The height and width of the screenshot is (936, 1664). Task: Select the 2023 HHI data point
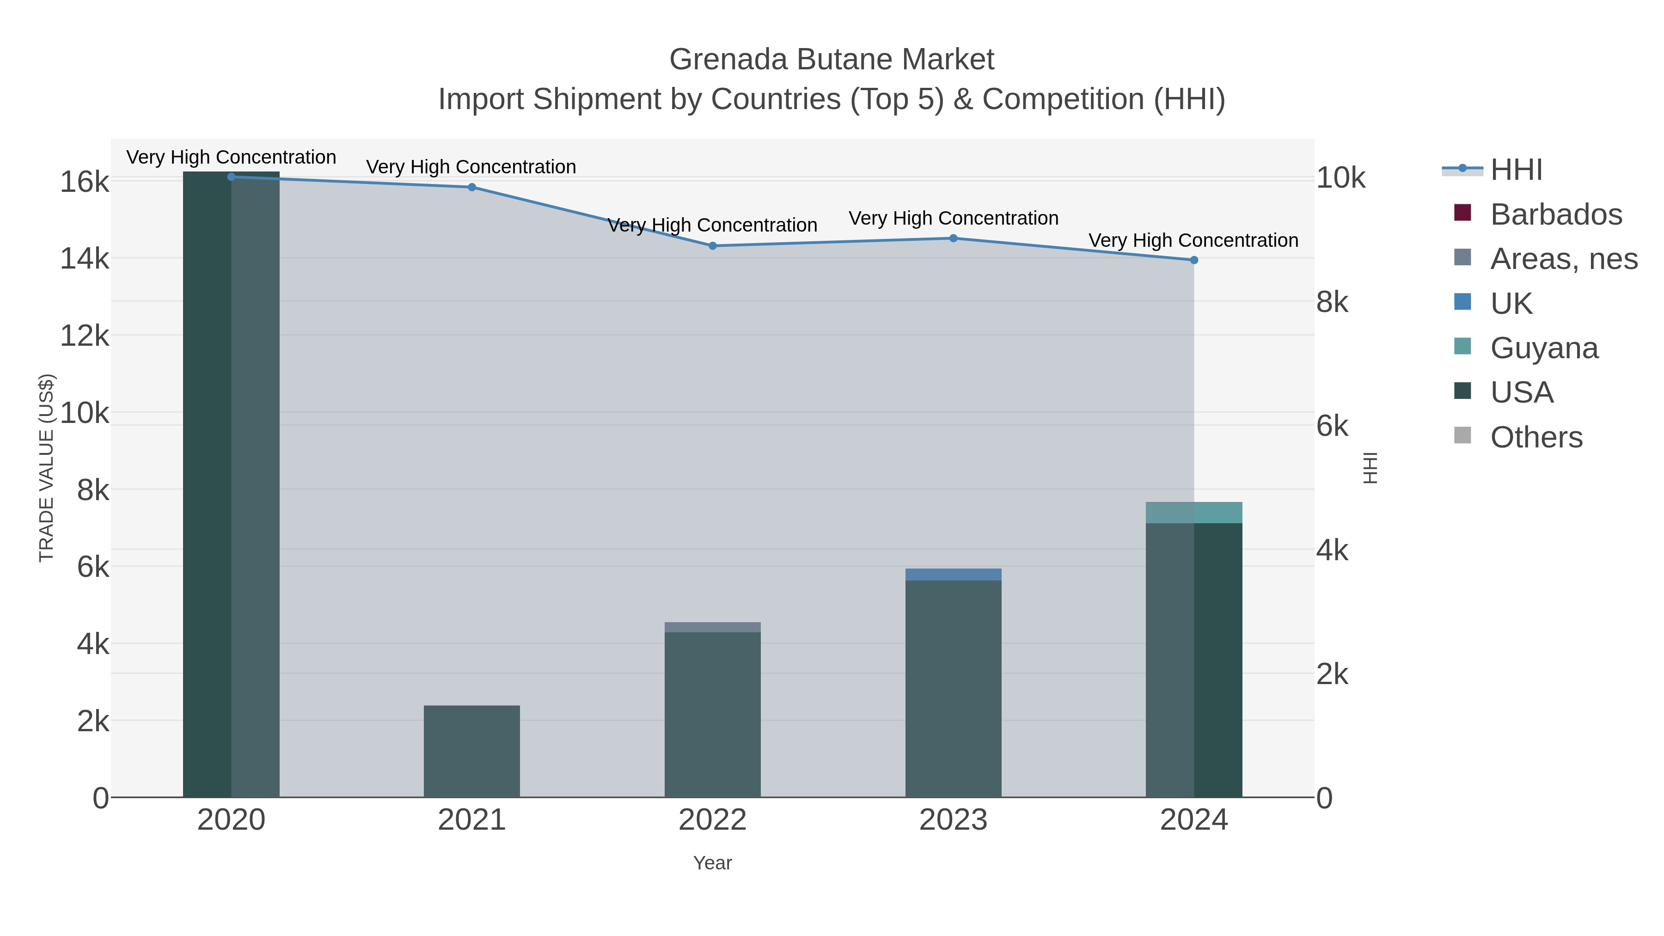[x=954, y=239]
